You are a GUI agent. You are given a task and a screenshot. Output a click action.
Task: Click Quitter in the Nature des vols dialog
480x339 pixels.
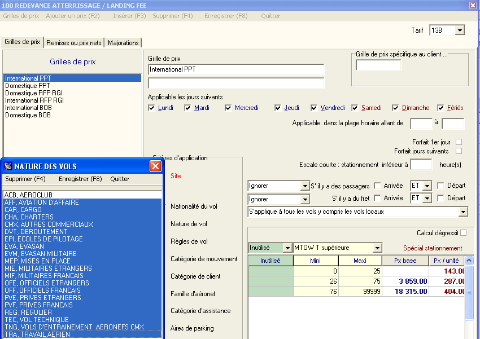pos(120,179)
